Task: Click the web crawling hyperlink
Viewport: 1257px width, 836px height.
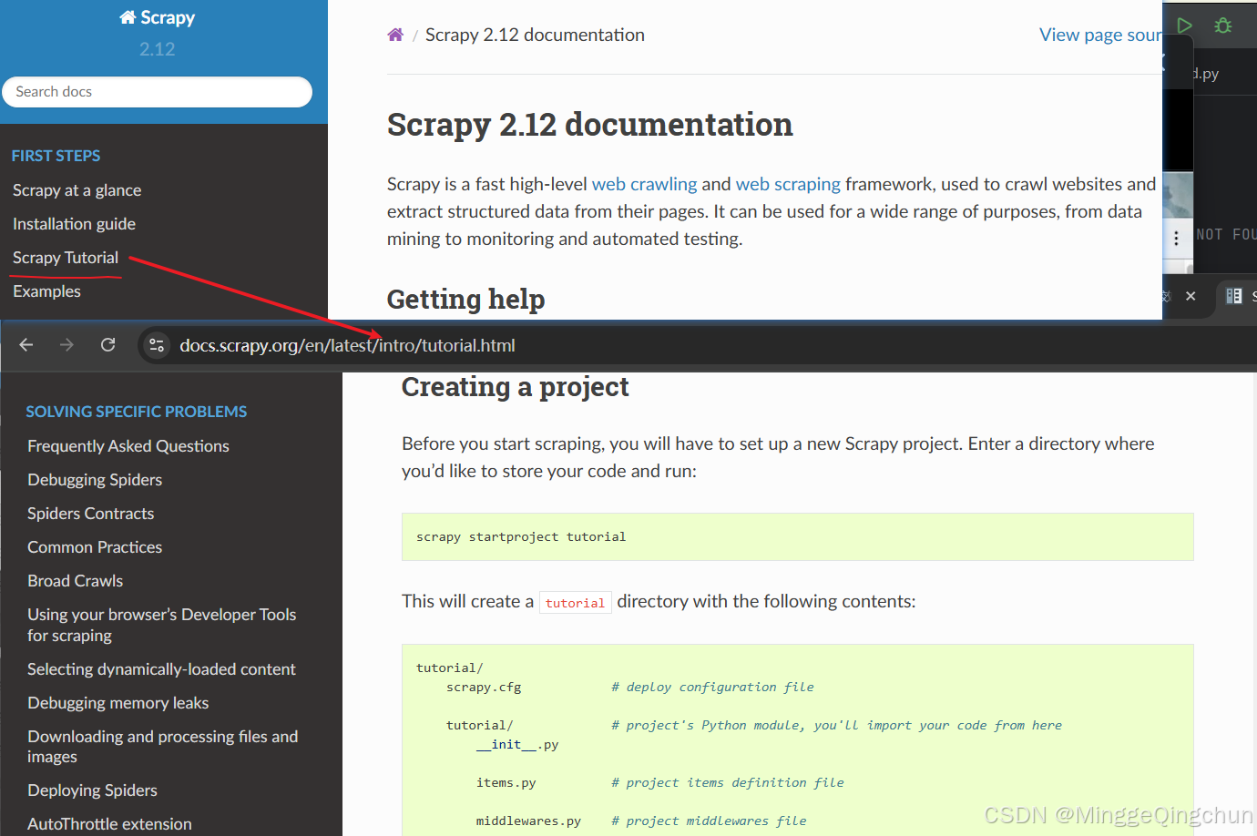Action: coord(644,184)
